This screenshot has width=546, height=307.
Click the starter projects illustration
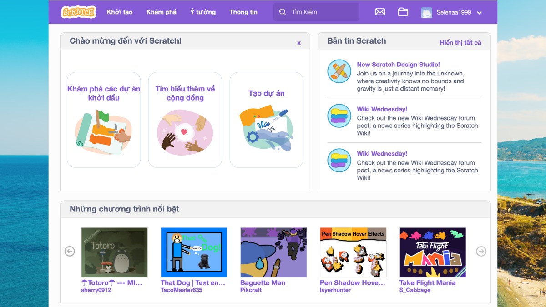(x=103, y=133)
